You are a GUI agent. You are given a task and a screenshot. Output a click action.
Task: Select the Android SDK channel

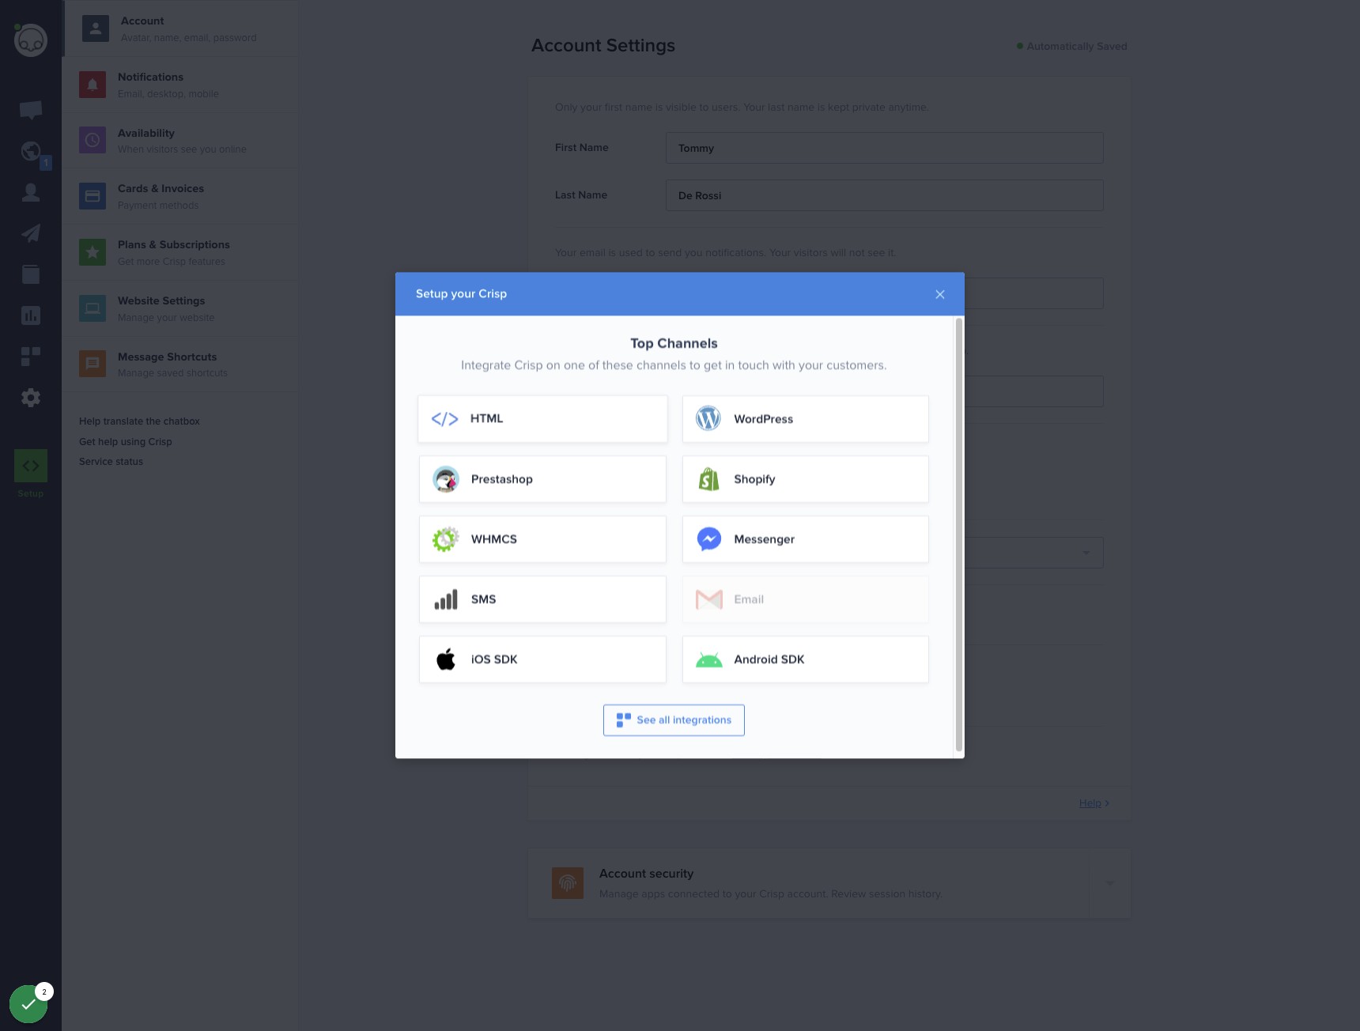[x=805, y=659]
